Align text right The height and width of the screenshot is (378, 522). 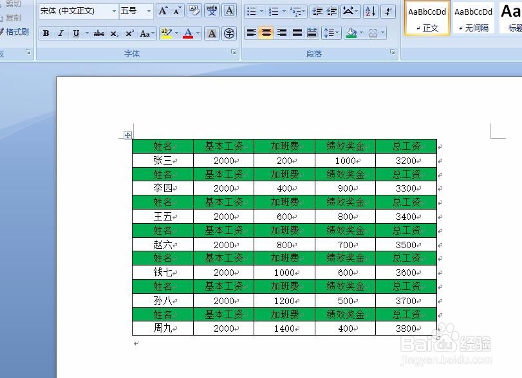click(282, 33)
